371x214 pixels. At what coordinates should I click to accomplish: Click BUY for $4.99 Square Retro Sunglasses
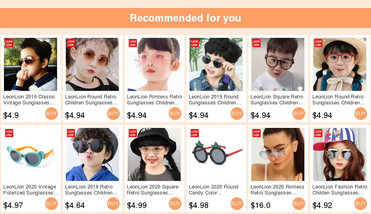point(175,204)
